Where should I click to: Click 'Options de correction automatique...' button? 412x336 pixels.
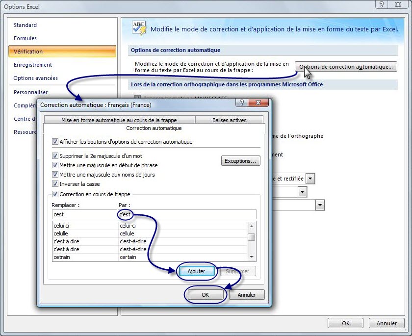(346, 67)
